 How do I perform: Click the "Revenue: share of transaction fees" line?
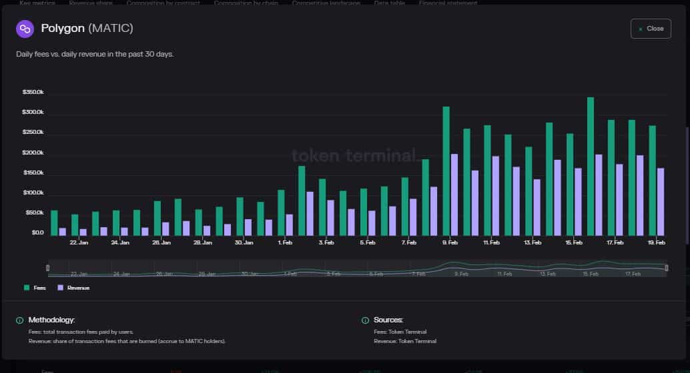[127, 341]
